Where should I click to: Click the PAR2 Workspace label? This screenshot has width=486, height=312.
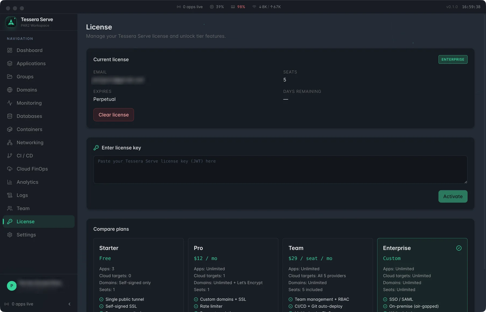(35, 26)
